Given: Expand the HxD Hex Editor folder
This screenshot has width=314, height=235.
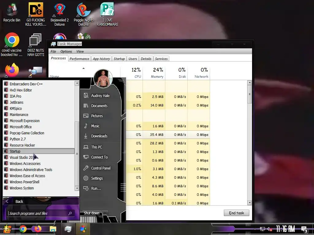Looking at the screenshot, I should coord(39,90).
